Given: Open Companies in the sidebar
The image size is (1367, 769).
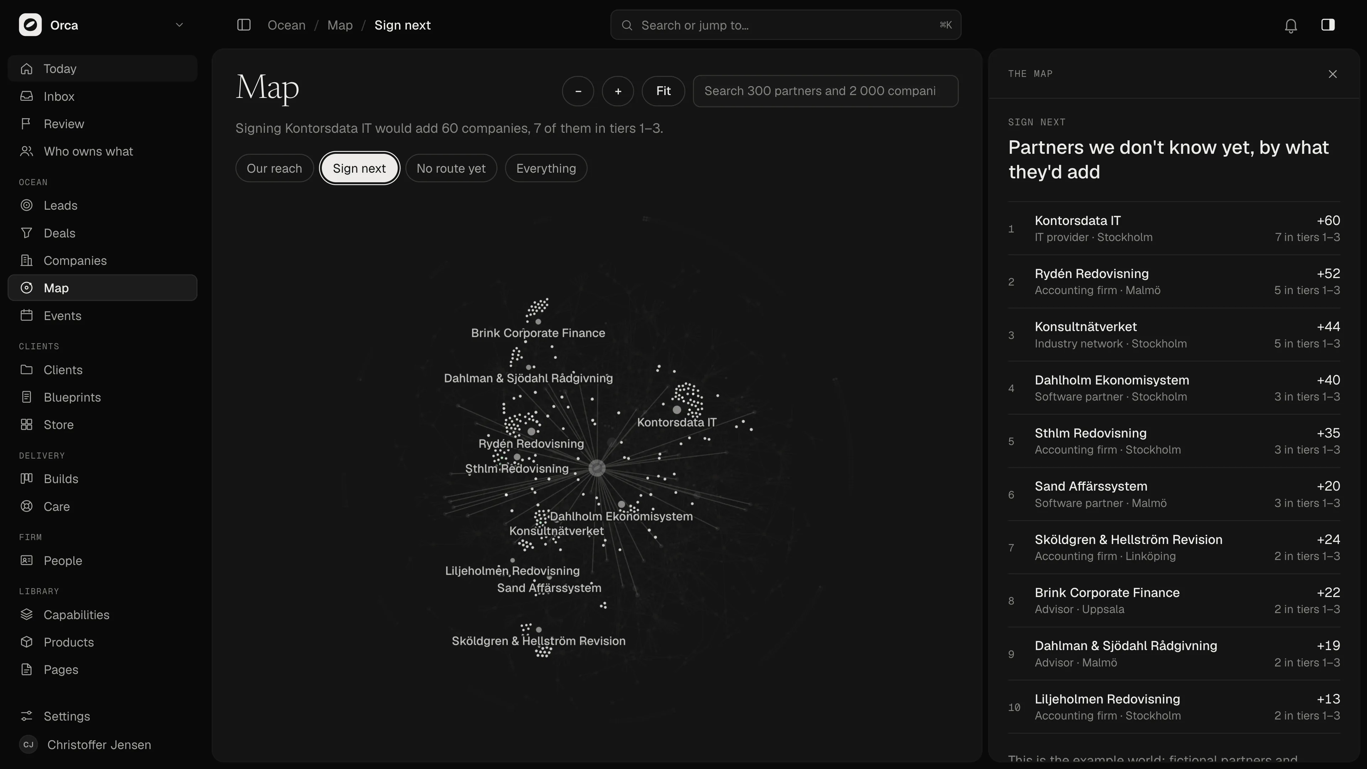Looking at the screenshot, I should pyautogui.click(x=103, y=261).
